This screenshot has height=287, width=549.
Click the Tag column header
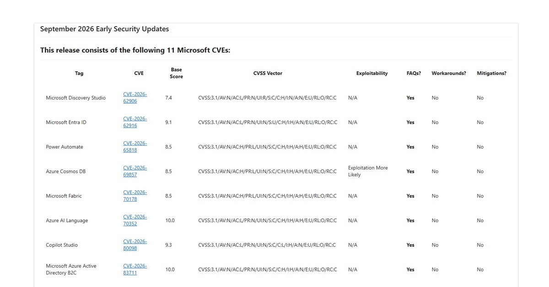[79, 73]
